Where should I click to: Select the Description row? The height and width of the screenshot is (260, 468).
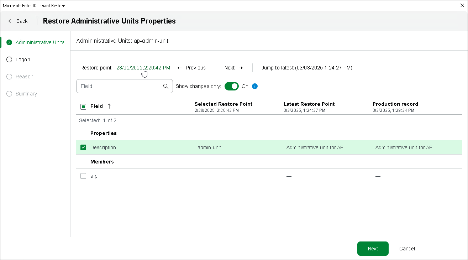249,147
